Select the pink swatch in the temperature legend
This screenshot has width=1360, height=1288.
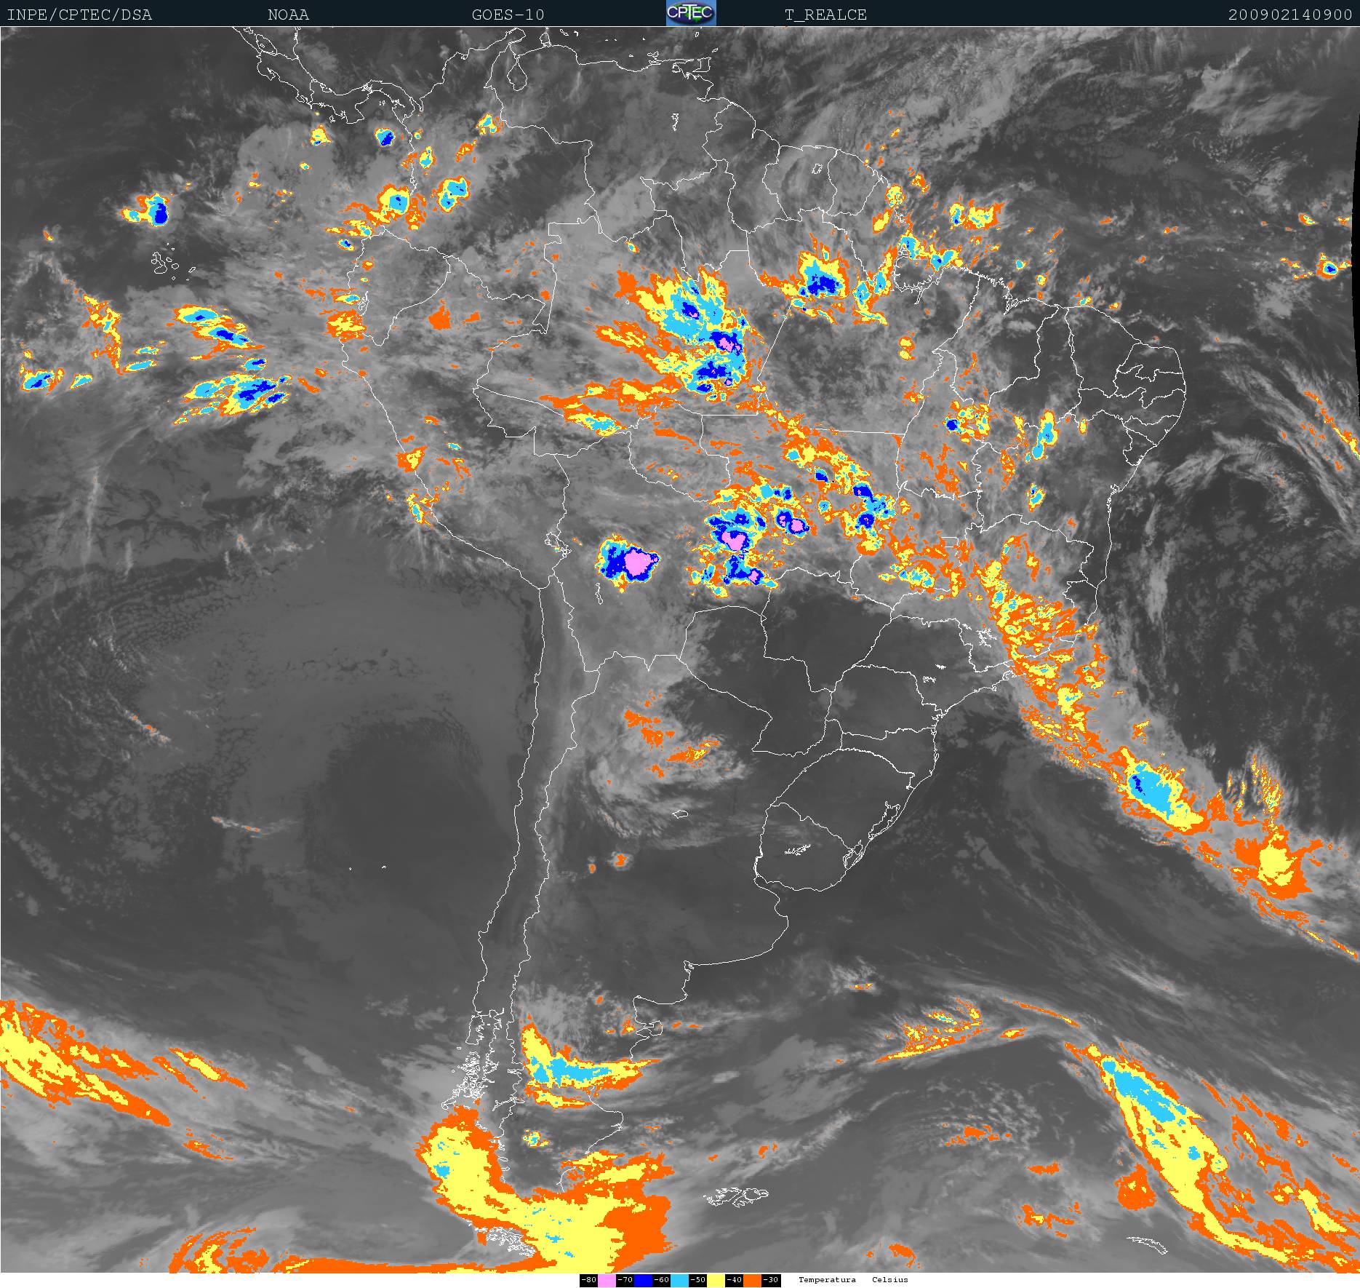pos(607,1280)
